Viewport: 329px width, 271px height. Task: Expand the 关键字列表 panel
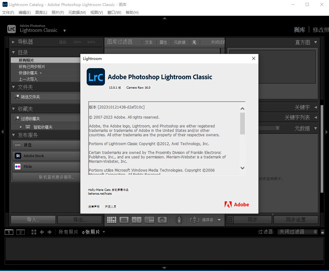(315, 117)
